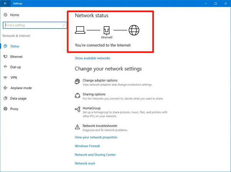Click the Network status heading

click(x=92, y=15)
